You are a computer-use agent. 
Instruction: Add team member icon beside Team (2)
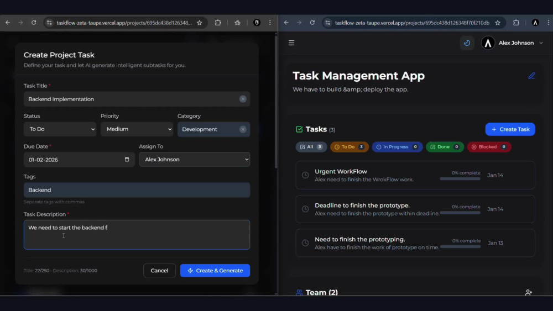[x=528, y=292]
